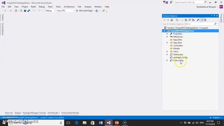224x126 pixels.
Task: Click the Redo icon in the toolbar
Action: coord(39,11)
